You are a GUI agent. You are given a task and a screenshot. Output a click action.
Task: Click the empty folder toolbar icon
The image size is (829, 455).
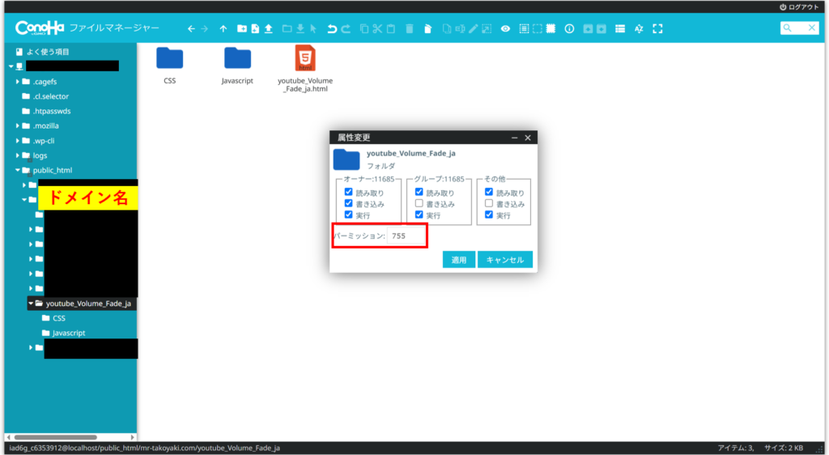pos(427,28)
